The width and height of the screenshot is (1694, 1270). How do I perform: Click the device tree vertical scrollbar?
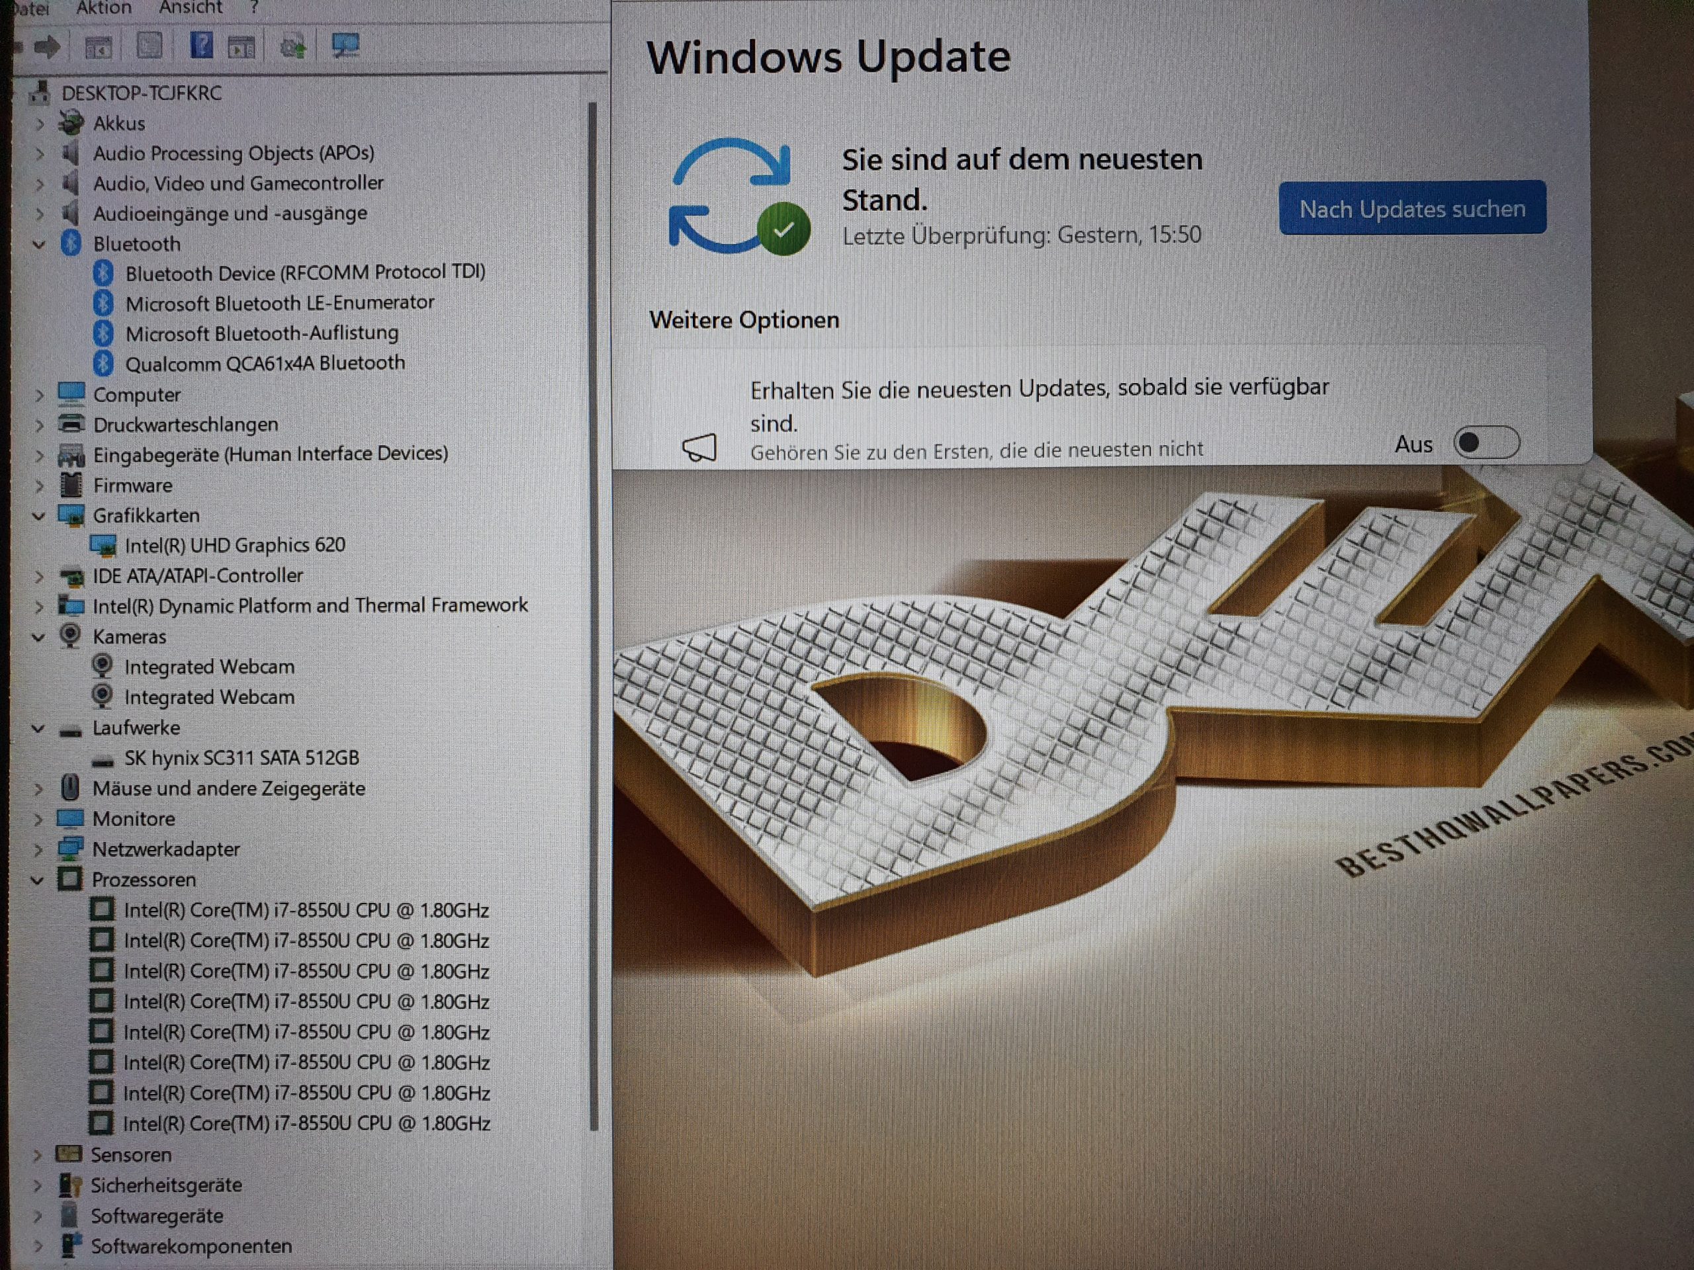[593, 613]
